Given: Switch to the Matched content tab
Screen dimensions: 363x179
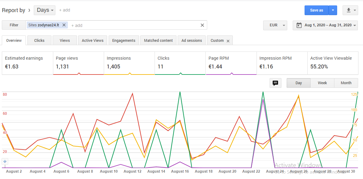Looking at the screenshot, I should point(158,40).
